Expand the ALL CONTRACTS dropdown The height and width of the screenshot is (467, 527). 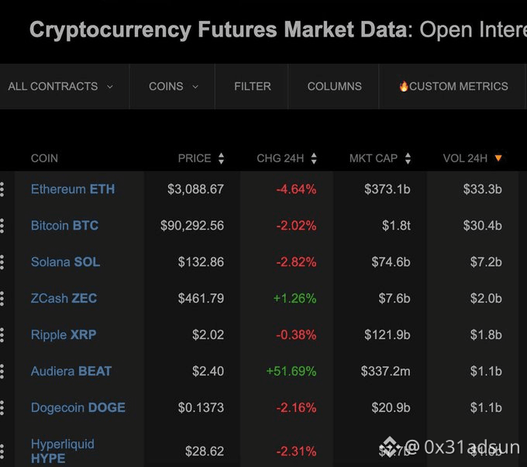pos(60,86)
